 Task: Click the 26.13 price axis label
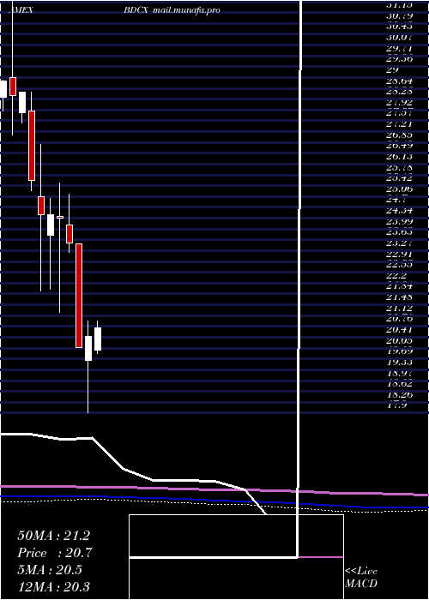pos(400,157)
